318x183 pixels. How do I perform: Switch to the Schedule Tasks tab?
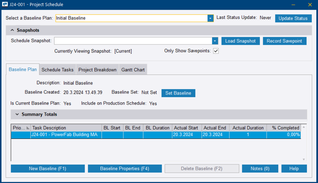click(x=58, y=70)
